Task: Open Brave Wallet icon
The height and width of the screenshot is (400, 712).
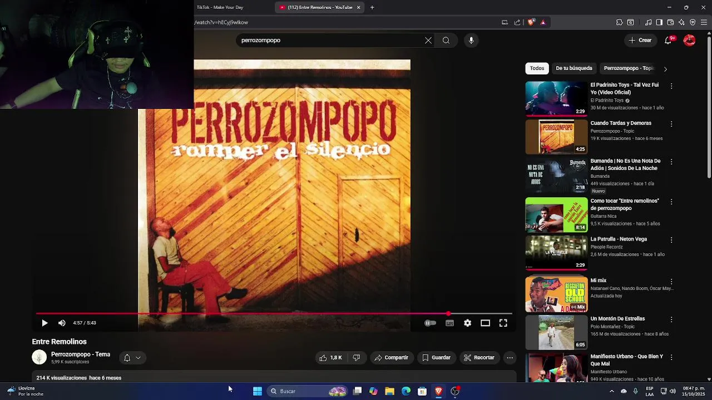Action: (x=670, y=22)
